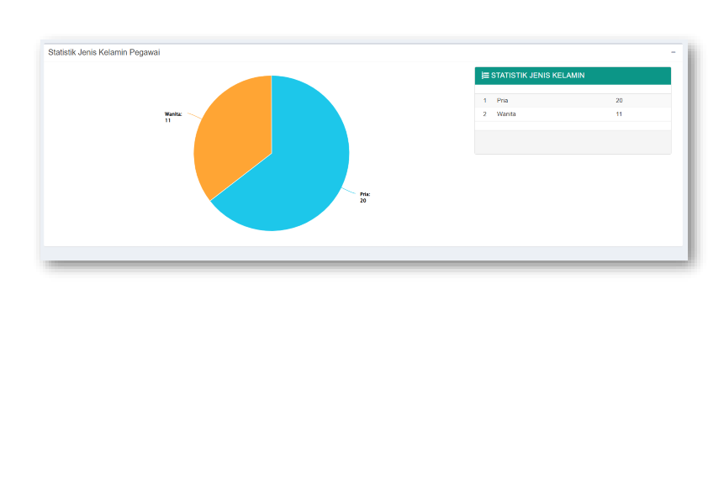Image resolution: width=708 pixels, height=500 pixels.
Task: Click the empty strip above the Pria row
Action: [x=572, y=89]
